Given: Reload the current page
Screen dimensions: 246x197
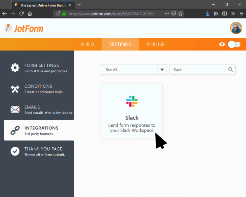Looking at the screenshot, I should tap(21, 14).
